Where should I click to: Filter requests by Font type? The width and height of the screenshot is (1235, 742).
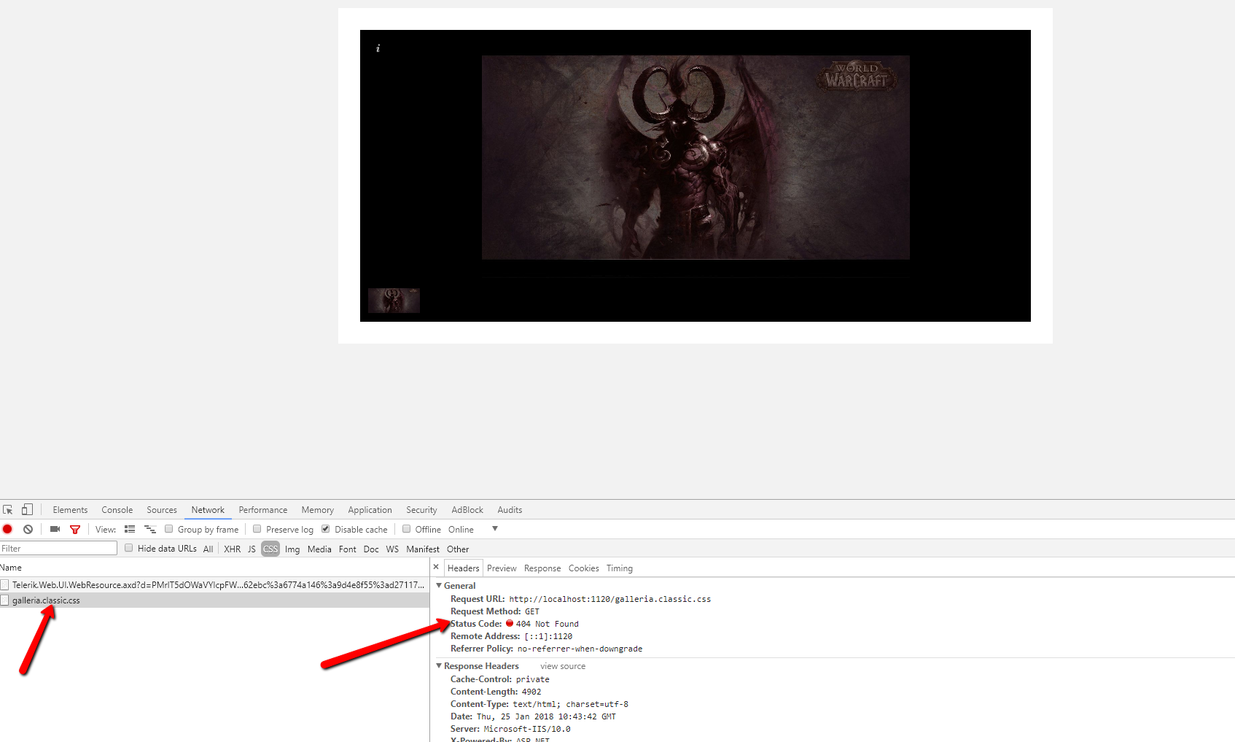pos(348,549)
